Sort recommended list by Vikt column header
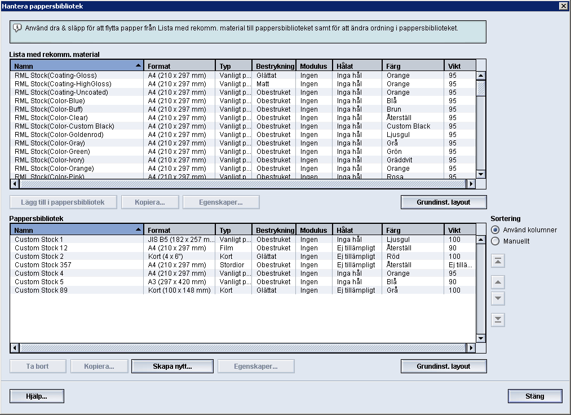This screenshot has height=415, width=571. 460,66
